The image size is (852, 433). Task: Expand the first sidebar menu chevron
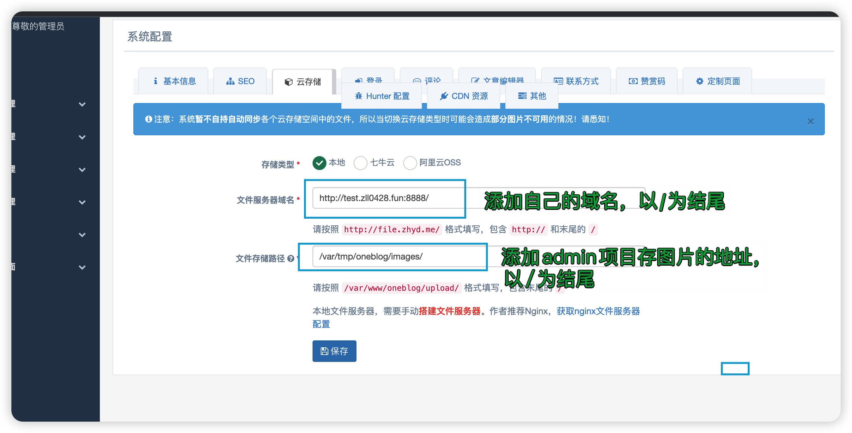coord(82,105)
